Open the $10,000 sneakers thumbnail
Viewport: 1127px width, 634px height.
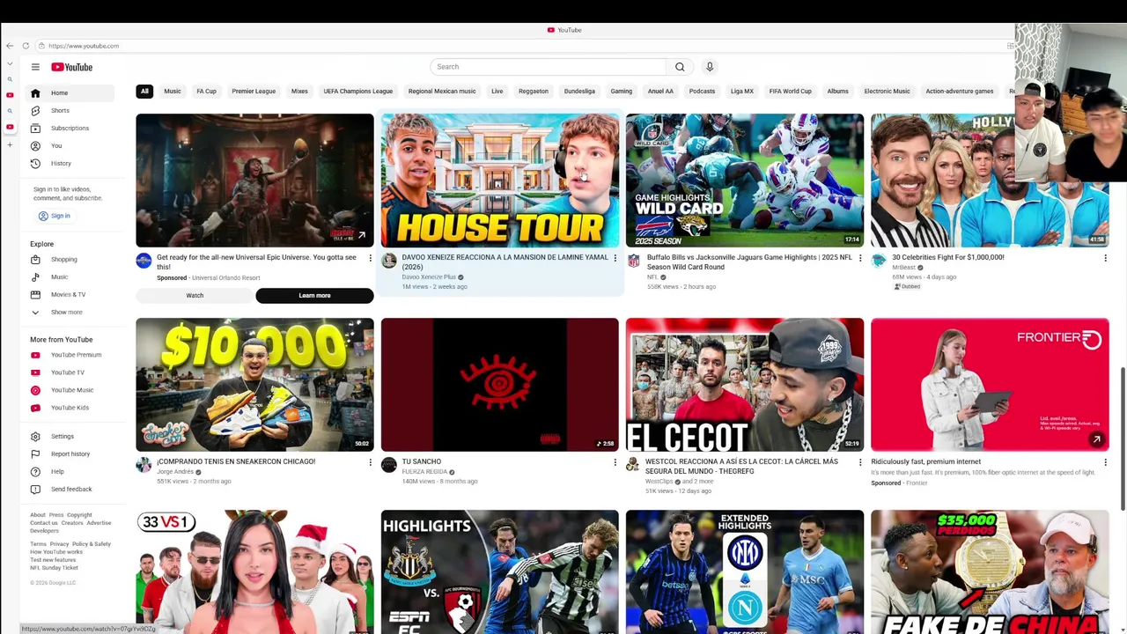point(254,385)
